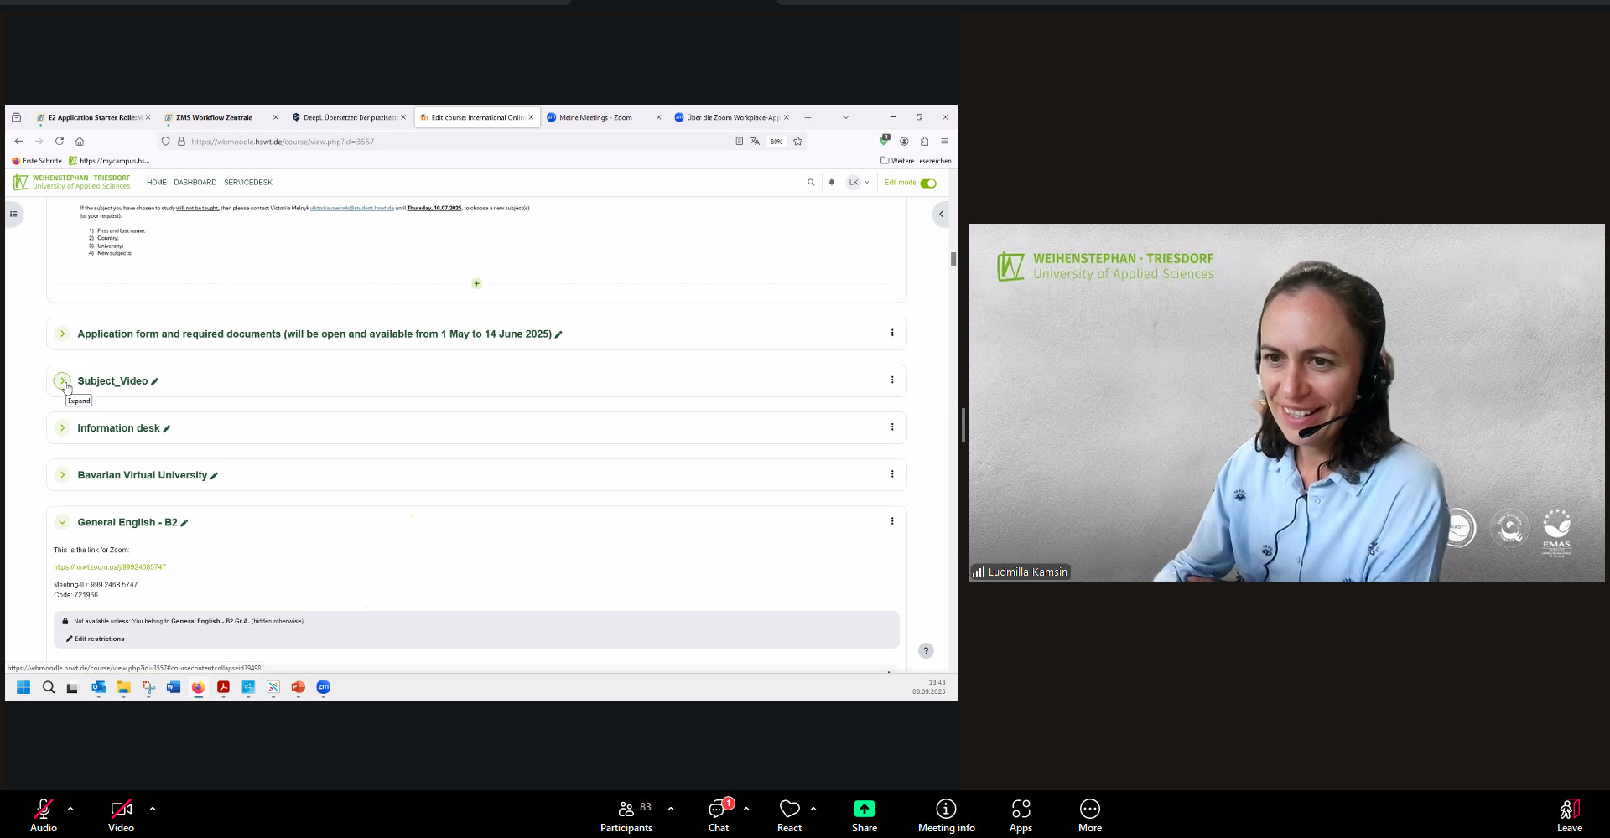Image resolution: width=1610 pixels, height=838 pixels.
Task: Open the Participants panel
Action: click(626, 815)
